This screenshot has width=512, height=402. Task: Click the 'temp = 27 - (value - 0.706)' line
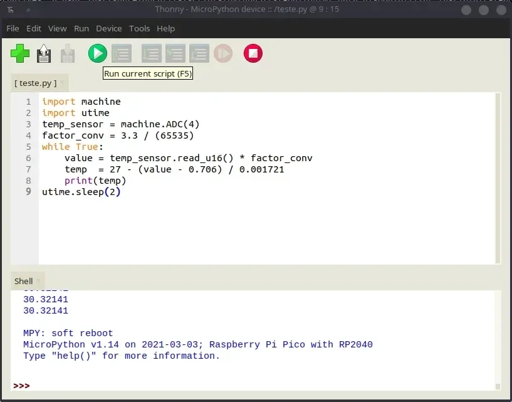(x=174, y=169)
